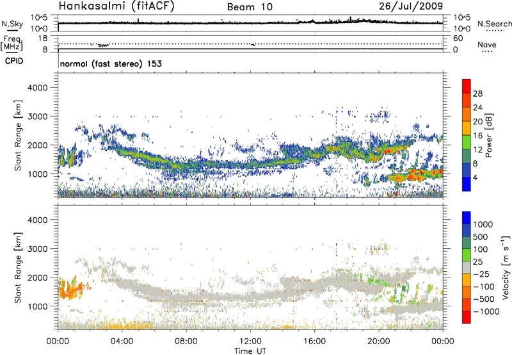Click the orange negative-velocity patch after 00:00
512x355 pixels.
point(70,289)
